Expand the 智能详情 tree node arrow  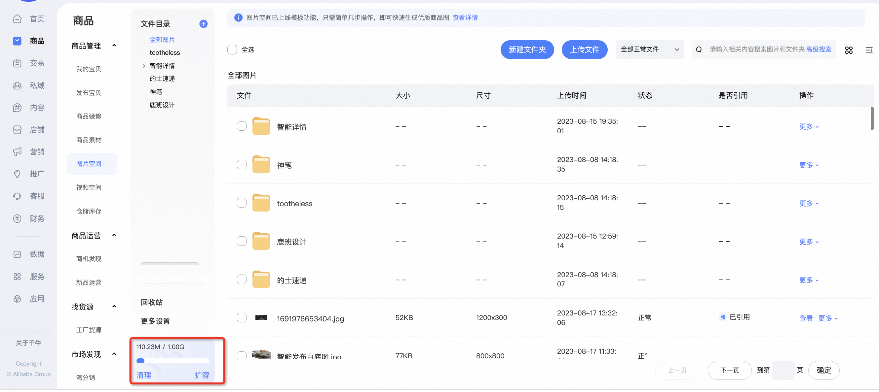144,66
